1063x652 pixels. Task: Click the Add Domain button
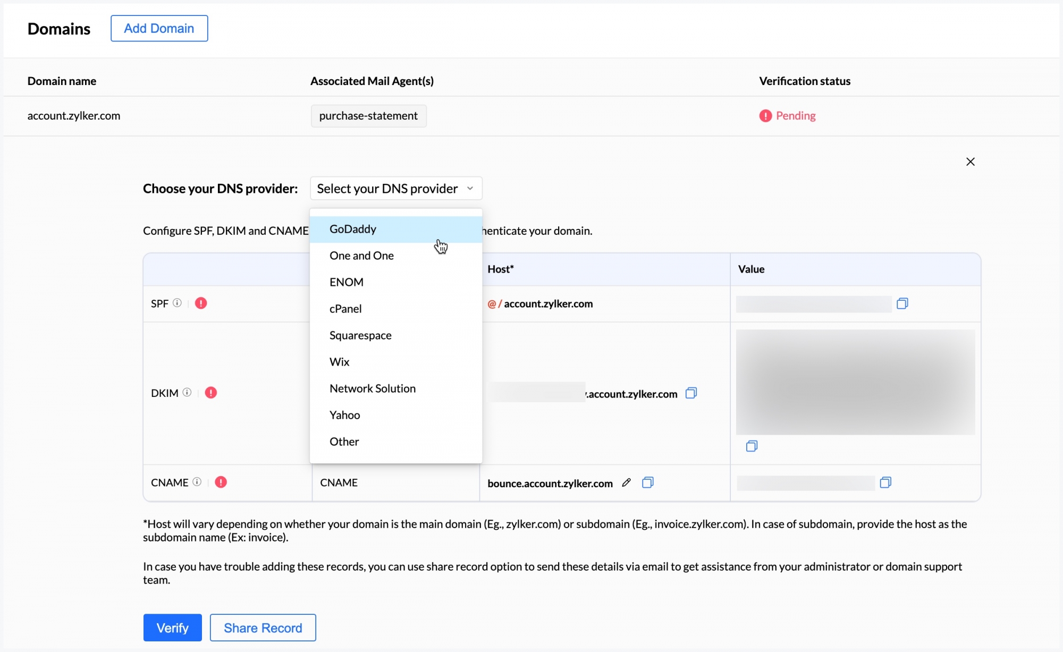(x=159, y=28)
